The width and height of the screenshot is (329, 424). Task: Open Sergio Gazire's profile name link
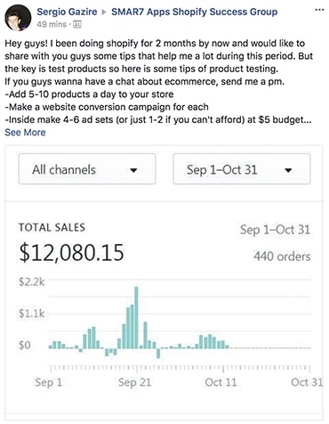(x=67, y=12)
